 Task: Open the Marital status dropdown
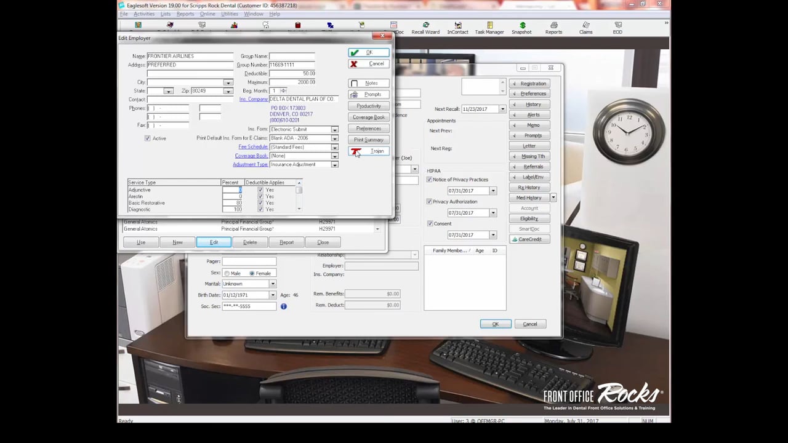point(272,284)
